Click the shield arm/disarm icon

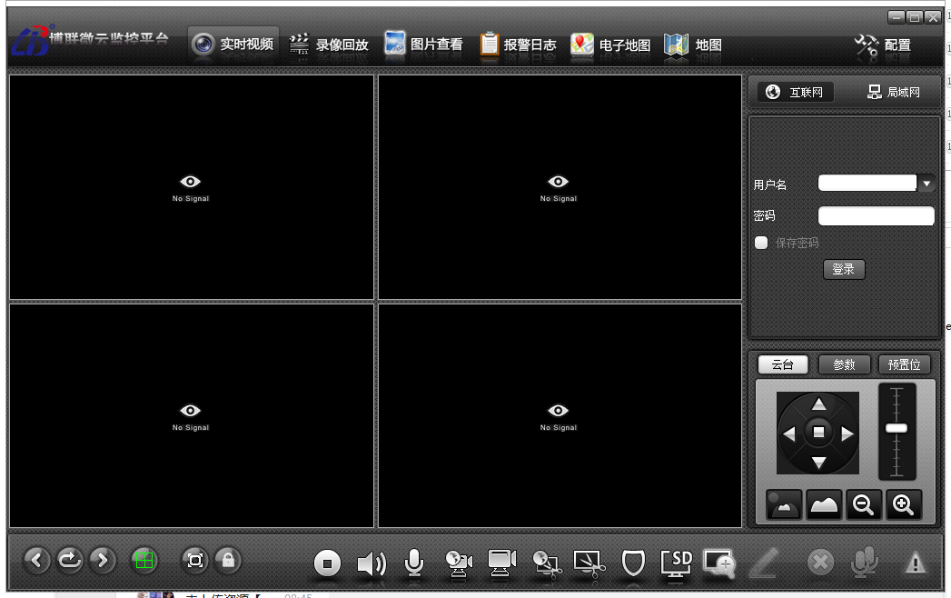633,563
